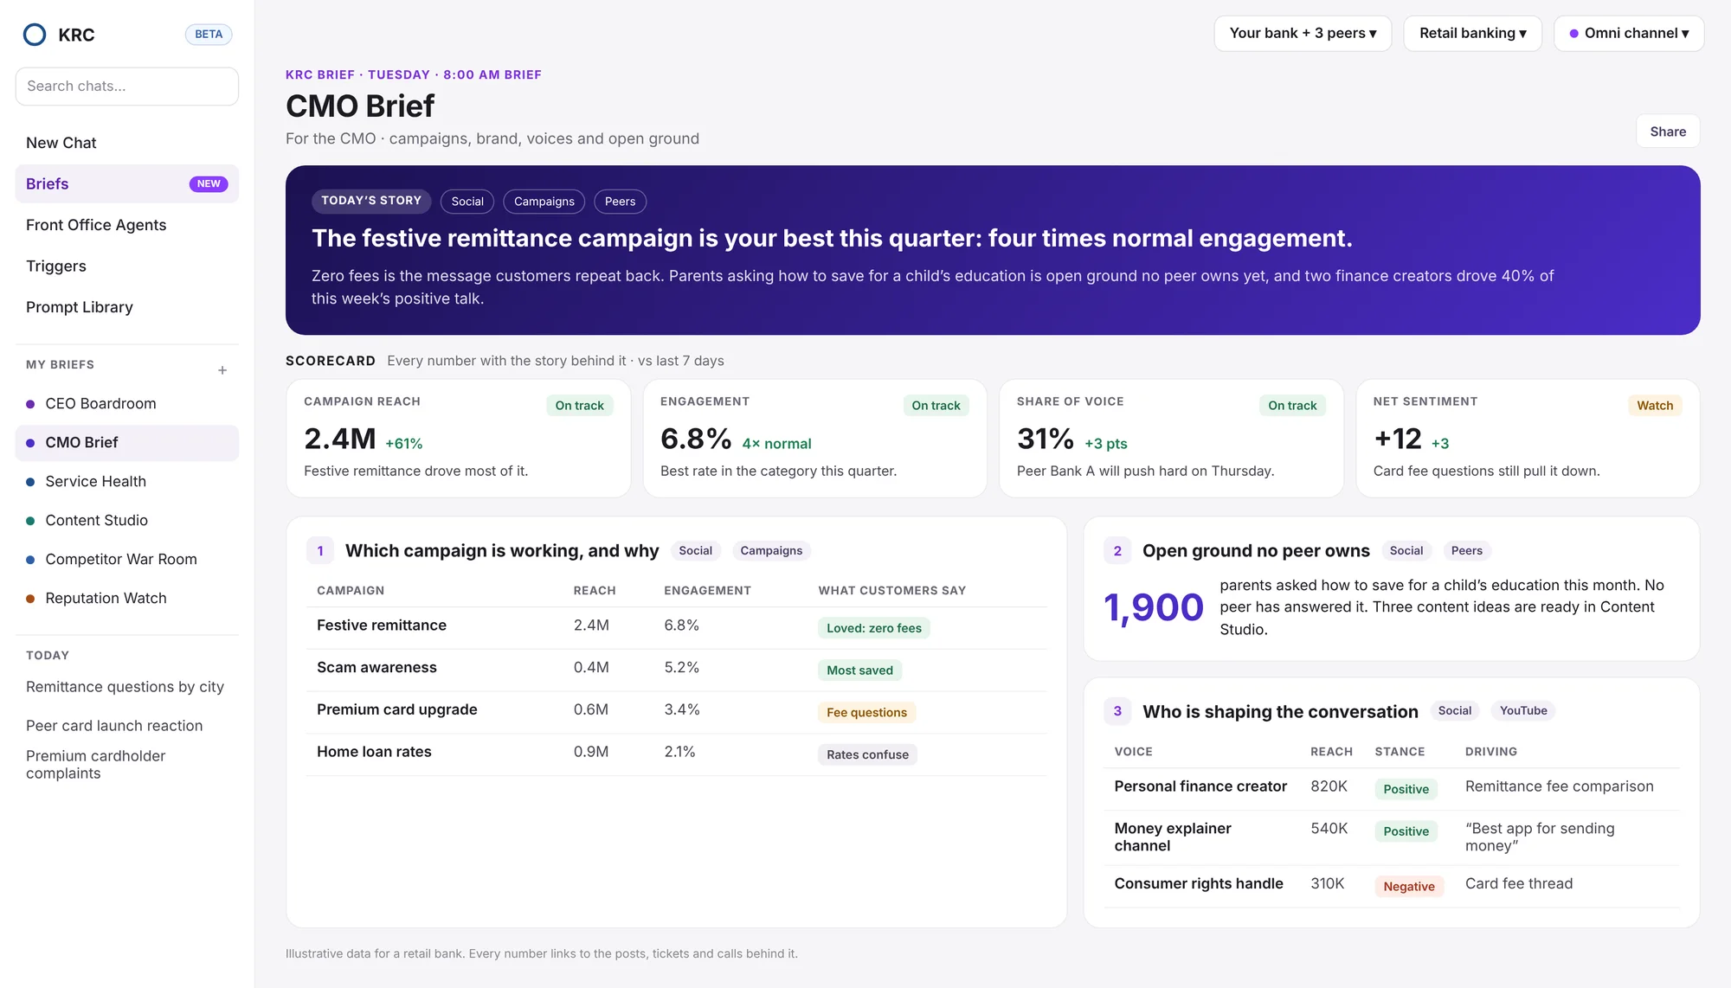Click the 1,900 parents figure
1731x988 pixels.
tap(1154, 607)
